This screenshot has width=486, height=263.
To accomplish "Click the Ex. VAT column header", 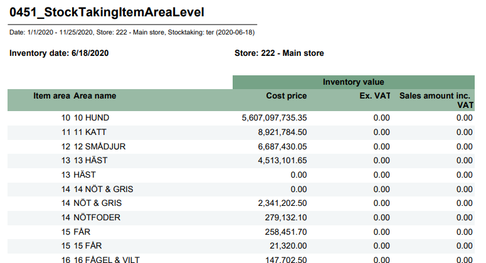I will tap(374, 96).
